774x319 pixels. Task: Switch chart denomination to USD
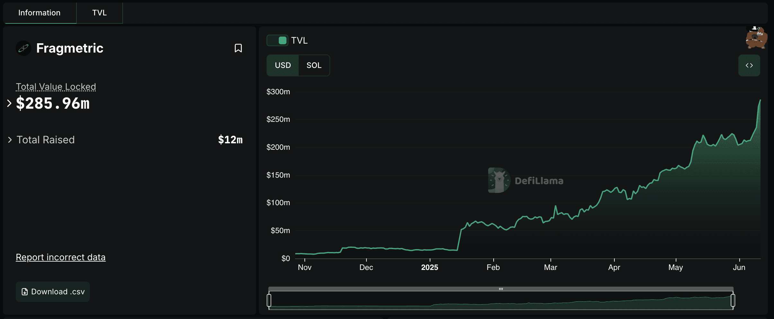[x=283, y=65]
